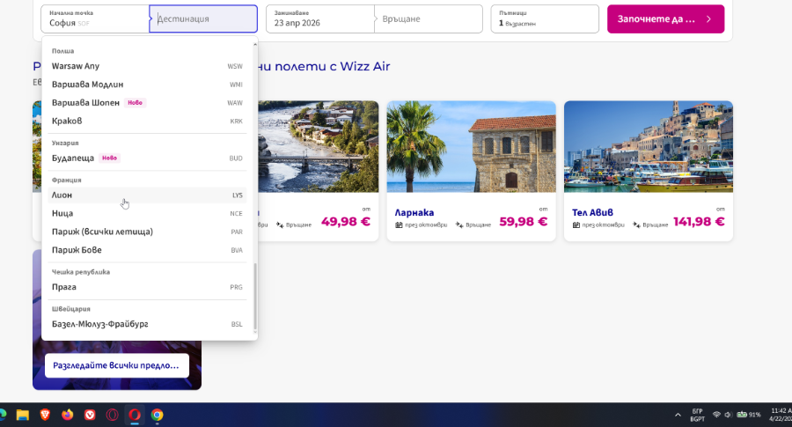Select Париж (всички летища) destination

pos(147,232)
